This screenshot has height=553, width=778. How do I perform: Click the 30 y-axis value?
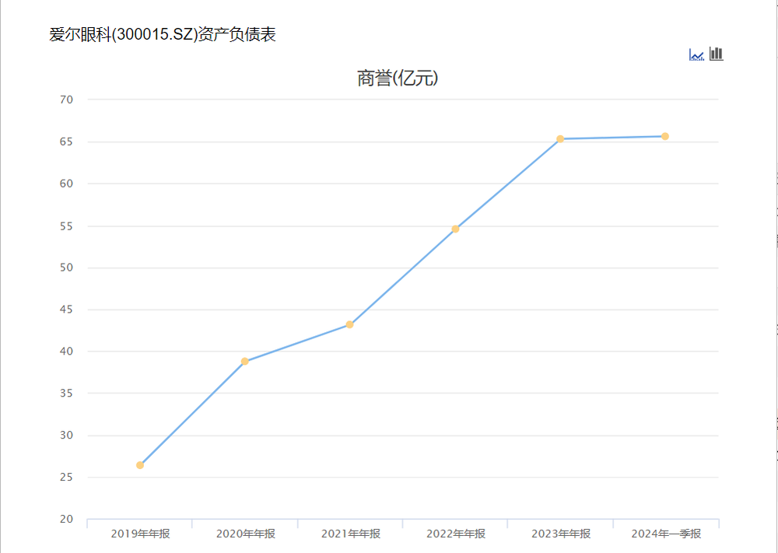[x=66, y=436]
